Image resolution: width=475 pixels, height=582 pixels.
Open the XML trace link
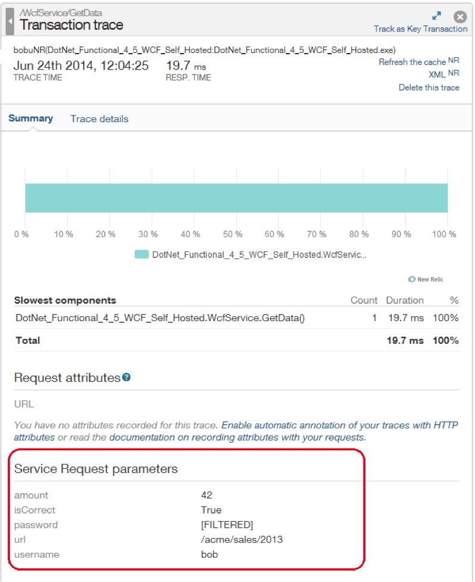437,74
